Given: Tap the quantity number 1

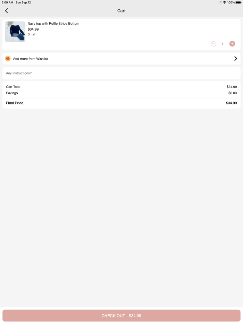Looking at the screenshot, I should (223, 44).
